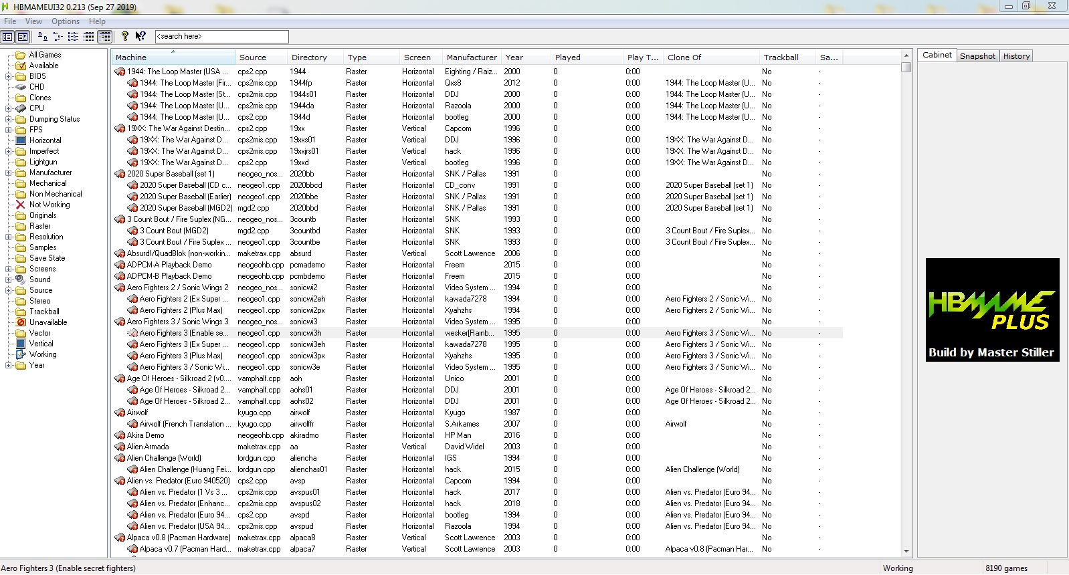Click the Horizontal monitor icon
This screenshot has width=1069, height=575.
(x=21, y=140)
